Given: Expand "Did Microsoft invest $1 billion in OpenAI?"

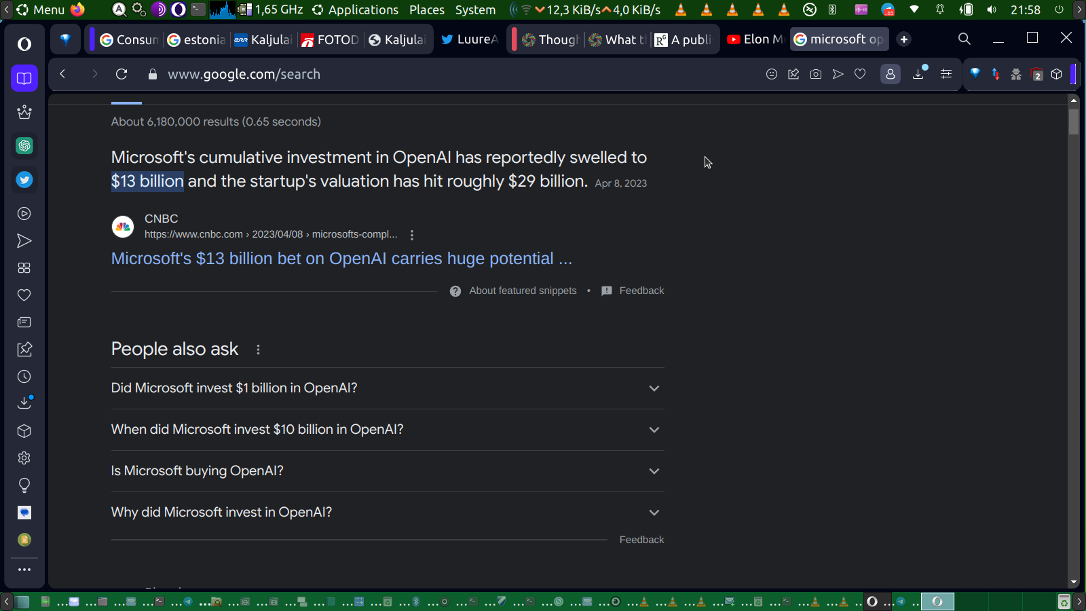Looking at the screenshot, I should point(388,388).
